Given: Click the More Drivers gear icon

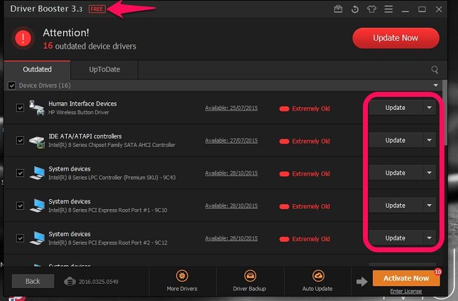Looking at the screenshot, I should (x=182, y=276).
